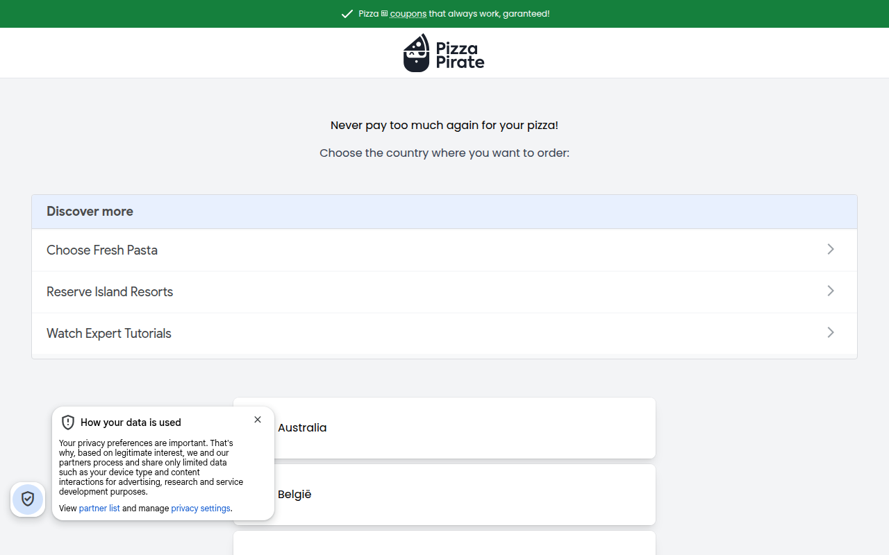Open the Reserve Island Resorts link
889x555 pixels.
444,292
